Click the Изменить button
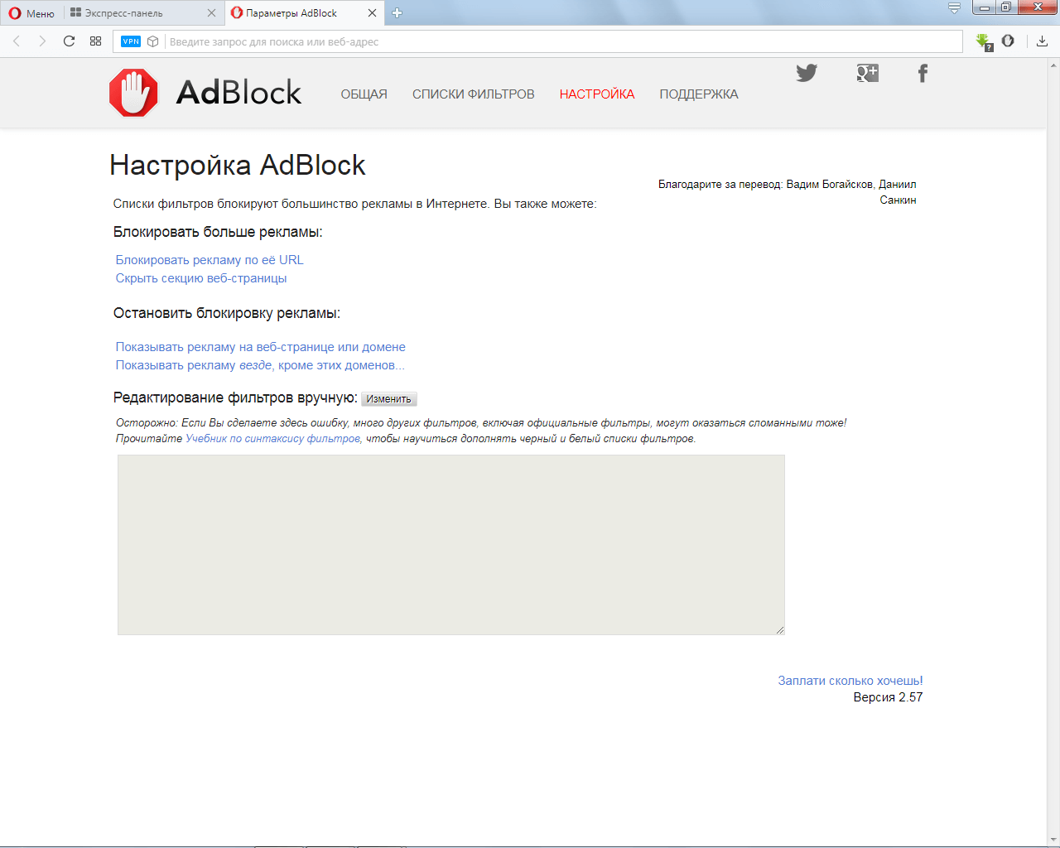This screenshot has height=848, width=1060. [x=389, y=399]
